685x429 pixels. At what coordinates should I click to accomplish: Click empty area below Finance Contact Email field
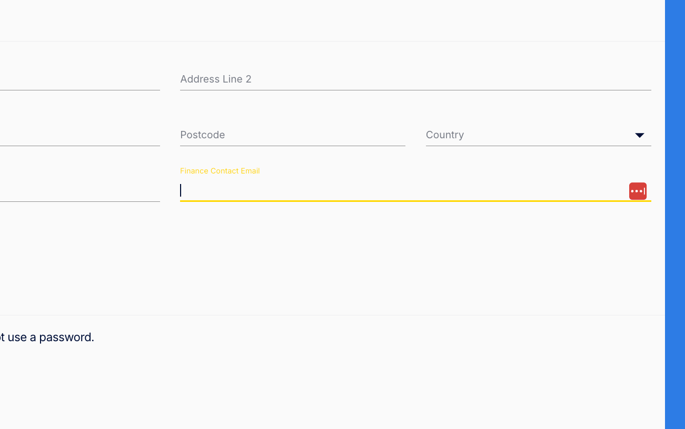[415, 258]
